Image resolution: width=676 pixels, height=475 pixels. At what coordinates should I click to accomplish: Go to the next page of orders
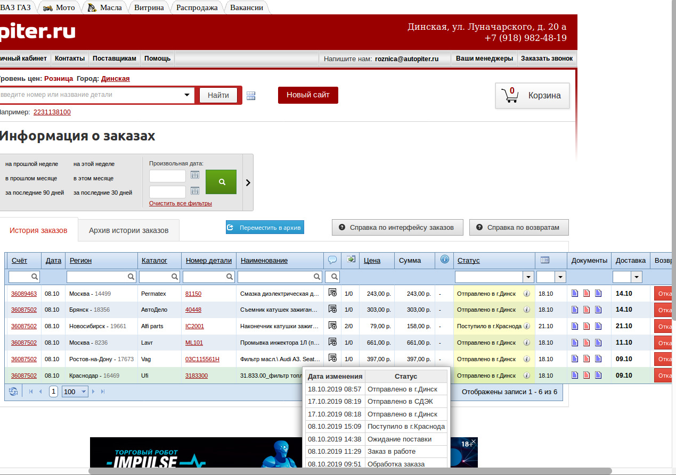pyautogui.click(x=94, y=391)
